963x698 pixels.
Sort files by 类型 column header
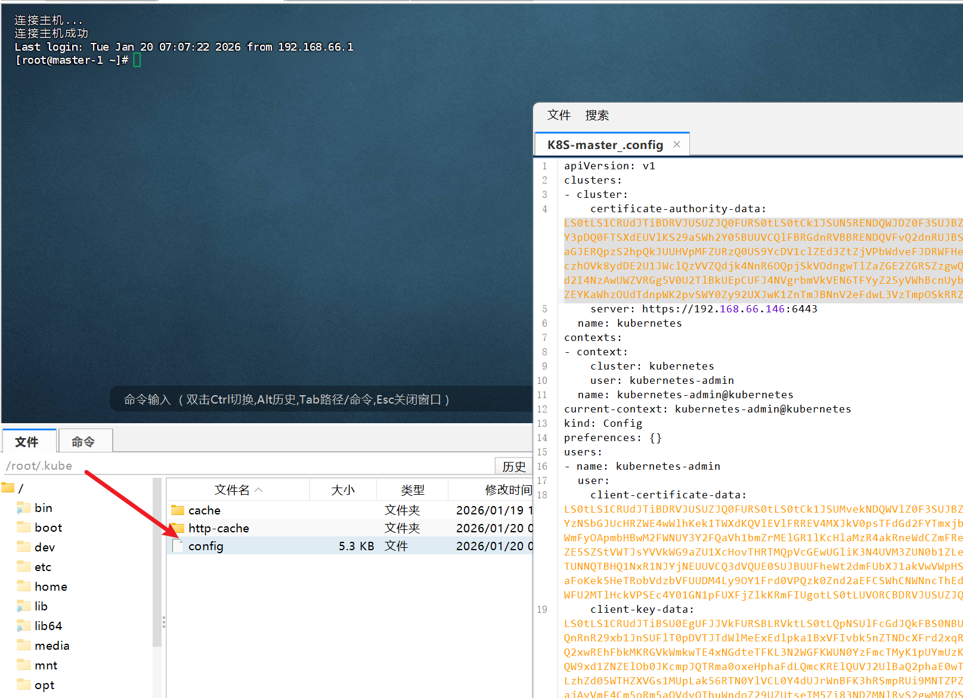click(412, 490)
